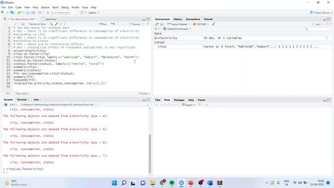Click the refresh environment icon
334x188 pixels.
[327, 24]
